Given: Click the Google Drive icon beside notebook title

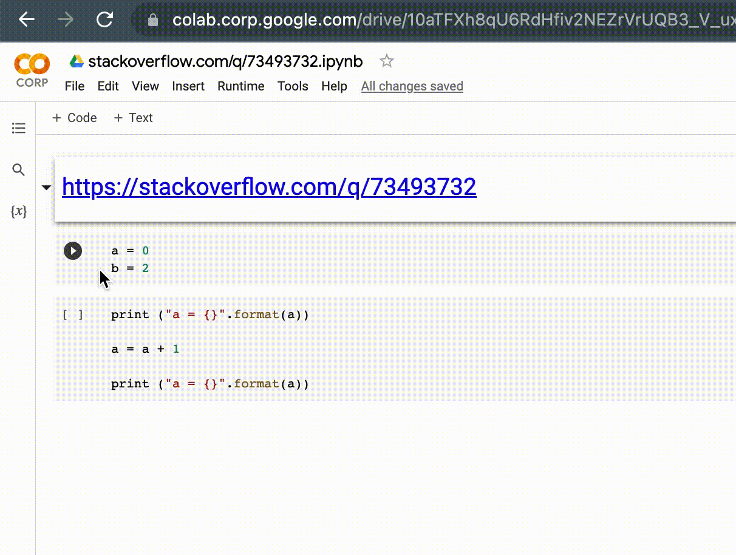Looking at the screenshot, I should [77, 61].
